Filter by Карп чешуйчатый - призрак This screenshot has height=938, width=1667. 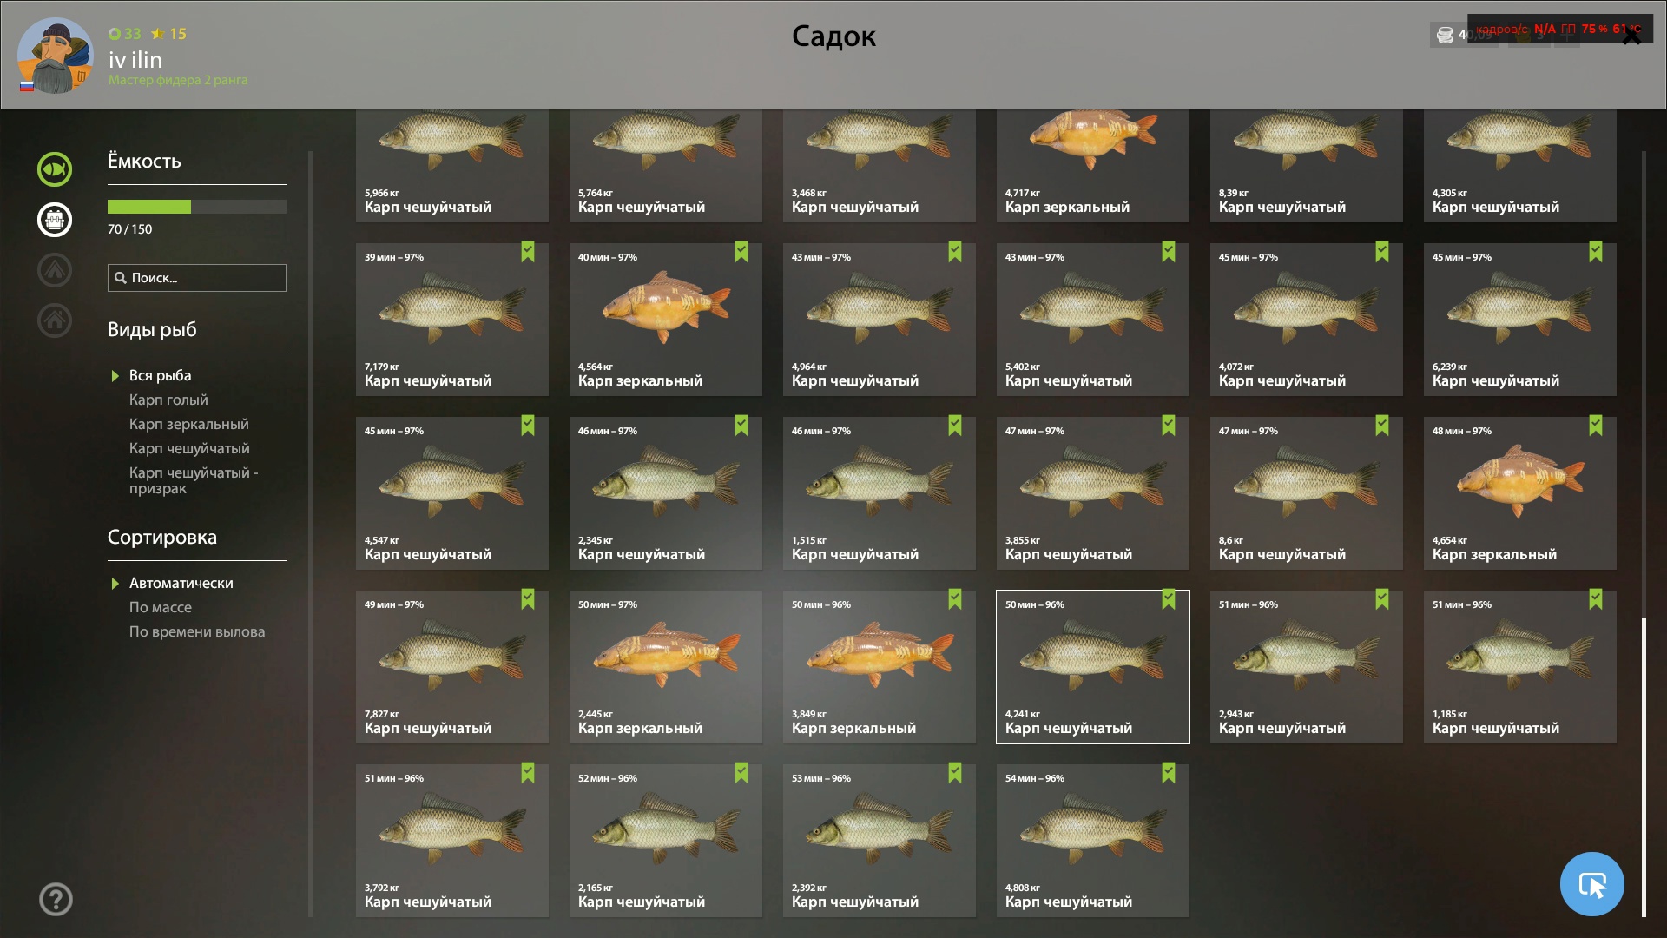[194, 480]
